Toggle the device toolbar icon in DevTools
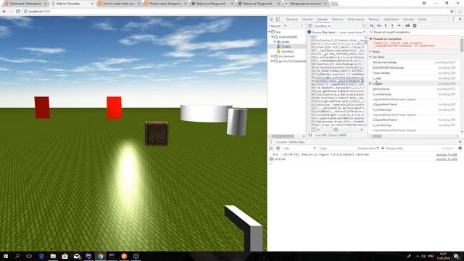This screenshot has width=464, height=261. tap(278, 20)
